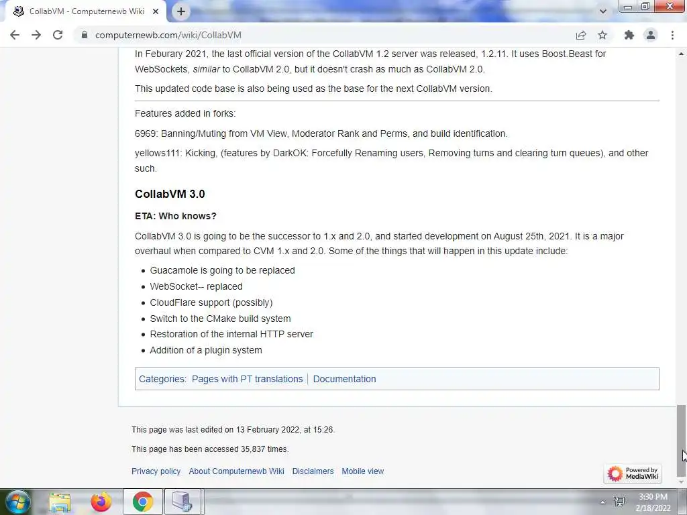
Task: Click the 'ETA: Who knows?' subheading
Action: tap(176, 216)
